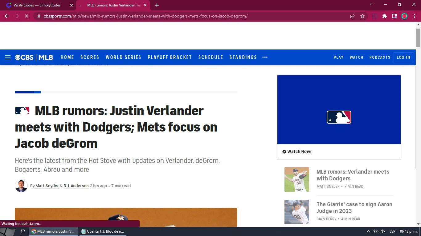Open Verlander meets with Dodgers thumbnail
This screenshot has width=421, height=236.
(x=297, y=179)
